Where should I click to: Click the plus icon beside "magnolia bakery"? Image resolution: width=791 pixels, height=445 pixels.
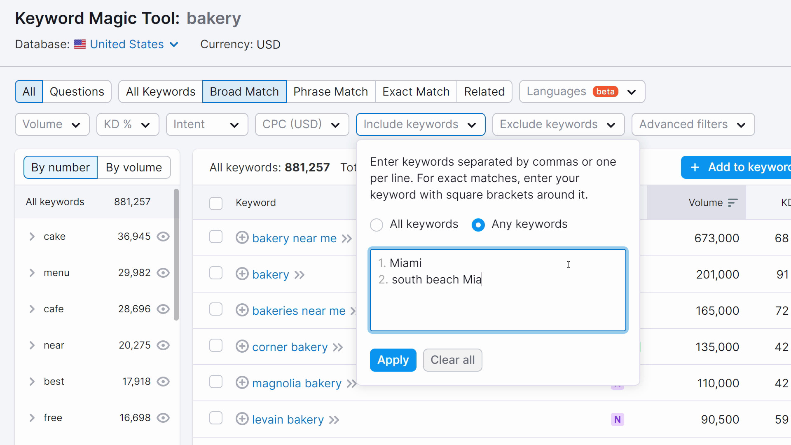242,383
